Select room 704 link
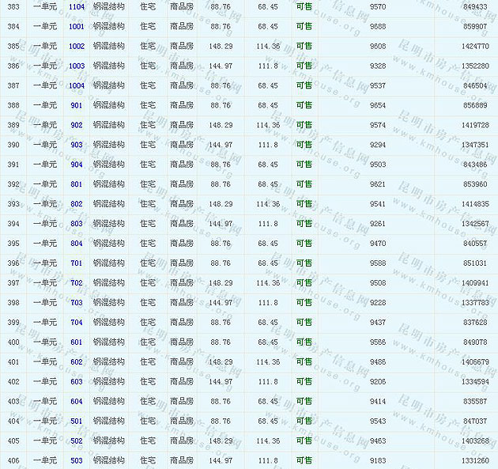Screen dimensions: 498x469 tap(77, 323)
